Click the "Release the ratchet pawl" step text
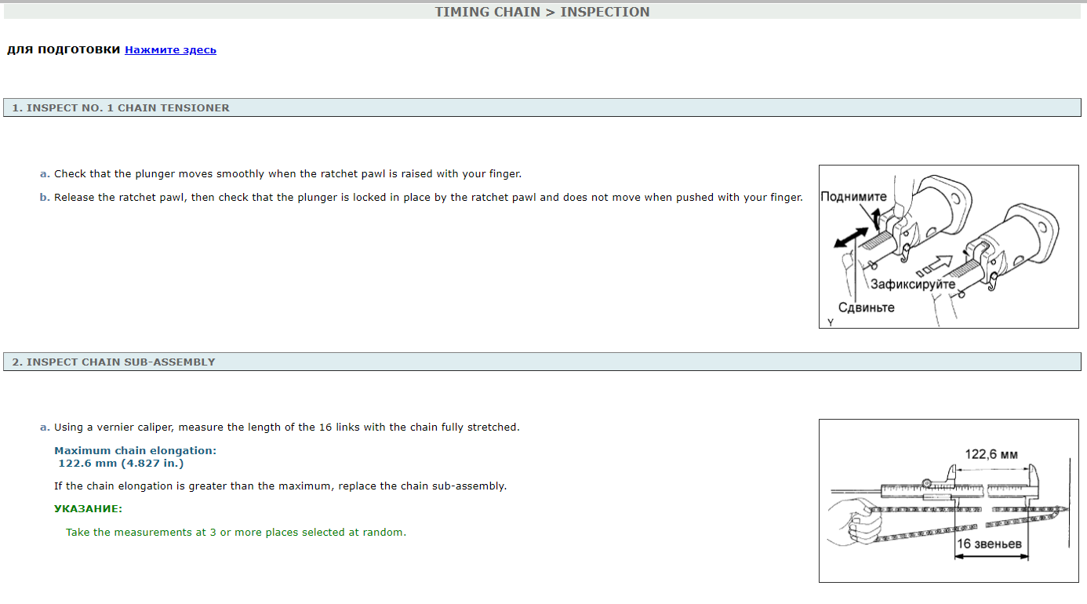This screenshot has height=604, width=1087. [427, 198]
